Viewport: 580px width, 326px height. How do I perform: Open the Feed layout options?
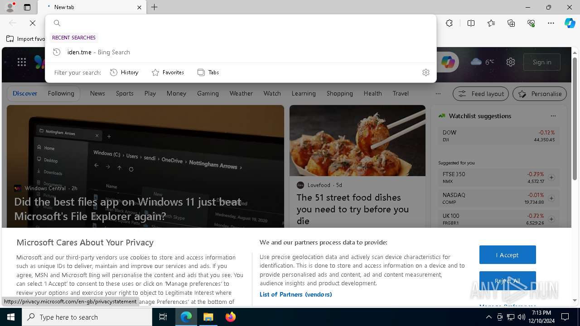click(481, 94)
